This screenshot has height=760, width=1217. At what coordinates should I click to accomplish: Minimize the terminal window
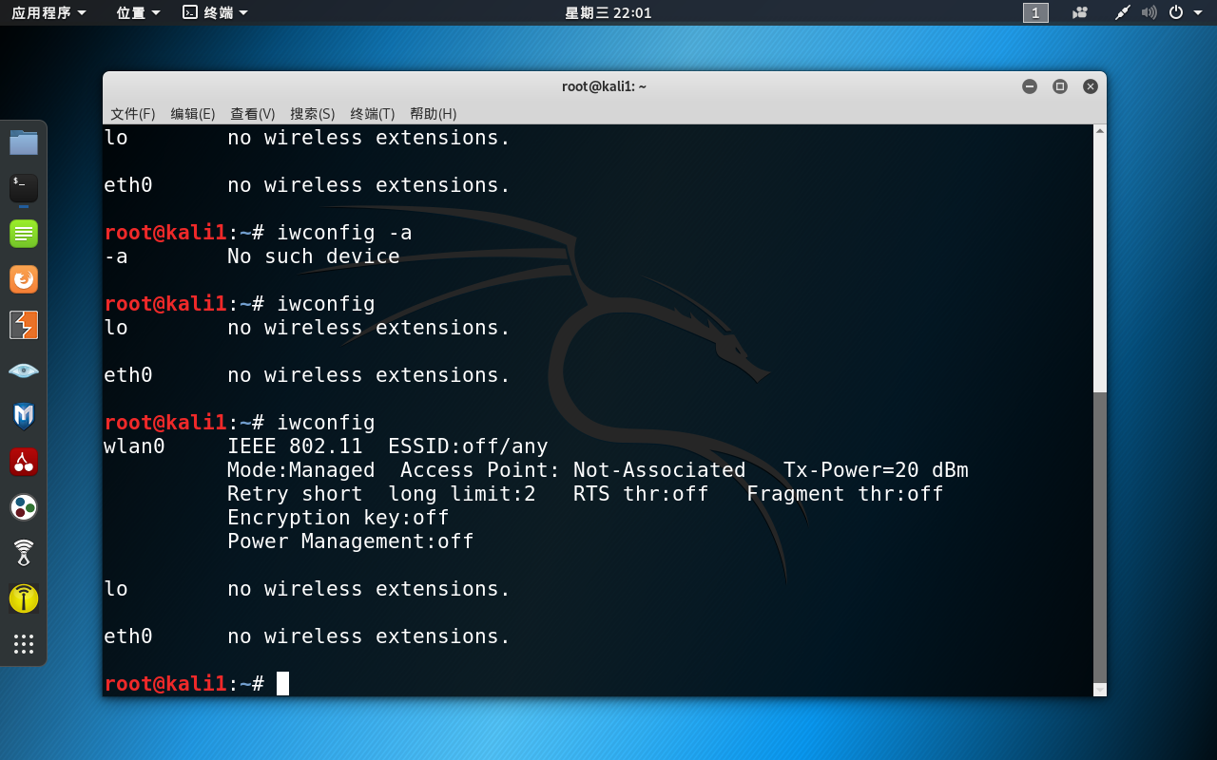pos(1030,86)
